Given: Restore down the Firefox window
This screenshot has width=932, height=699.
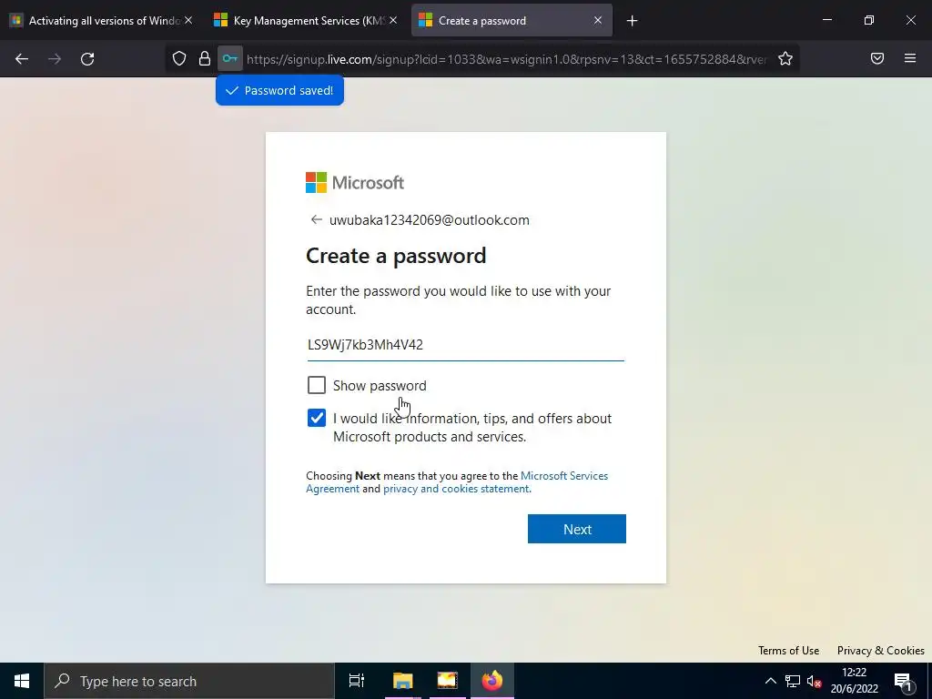Looking at the screenshot, I should pyautogui.click(x=869, y=20).
